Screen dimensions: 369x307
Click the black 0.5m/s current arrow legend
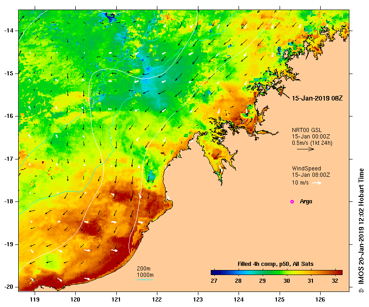click(306, 149)
